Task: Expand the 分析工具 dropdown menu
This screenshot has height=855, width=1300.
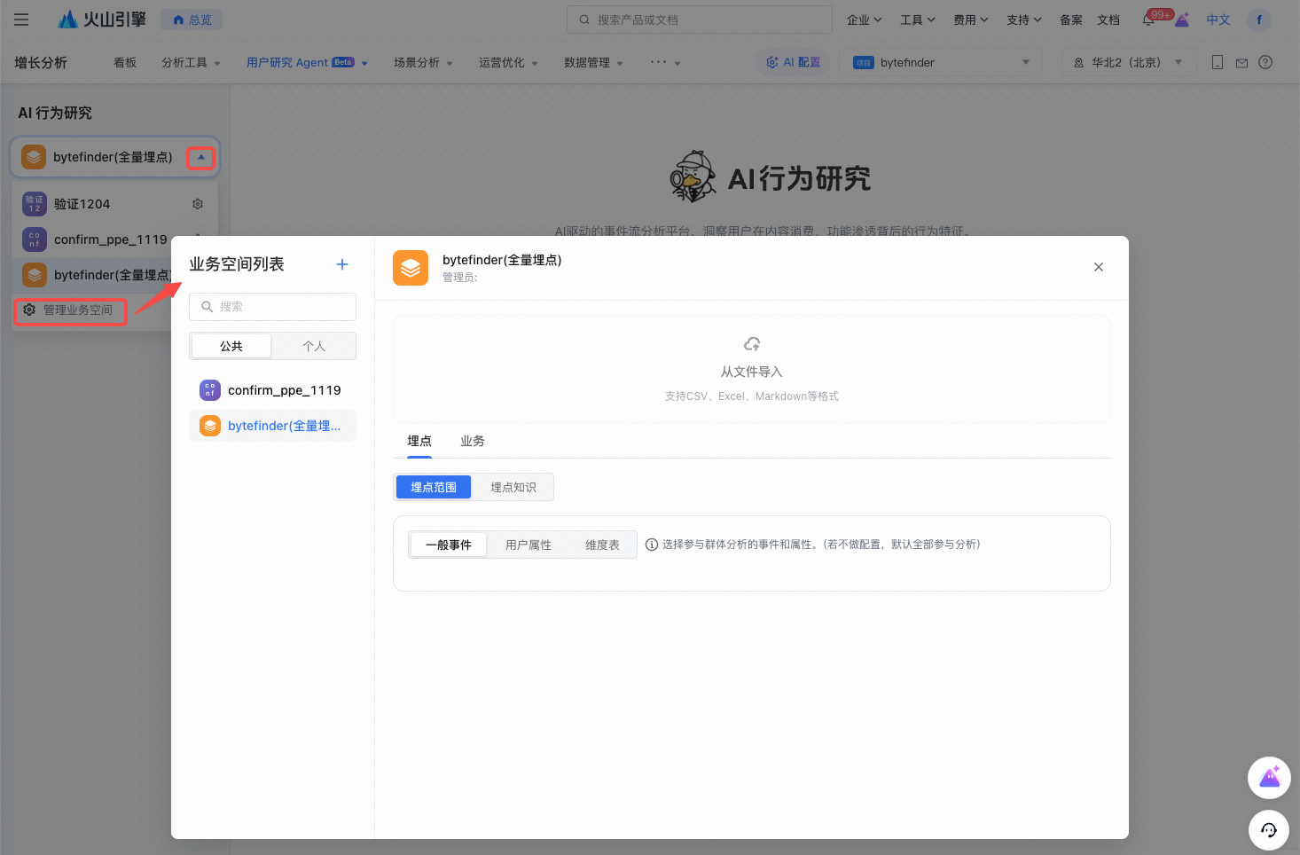Action: (x=191, y=62)
